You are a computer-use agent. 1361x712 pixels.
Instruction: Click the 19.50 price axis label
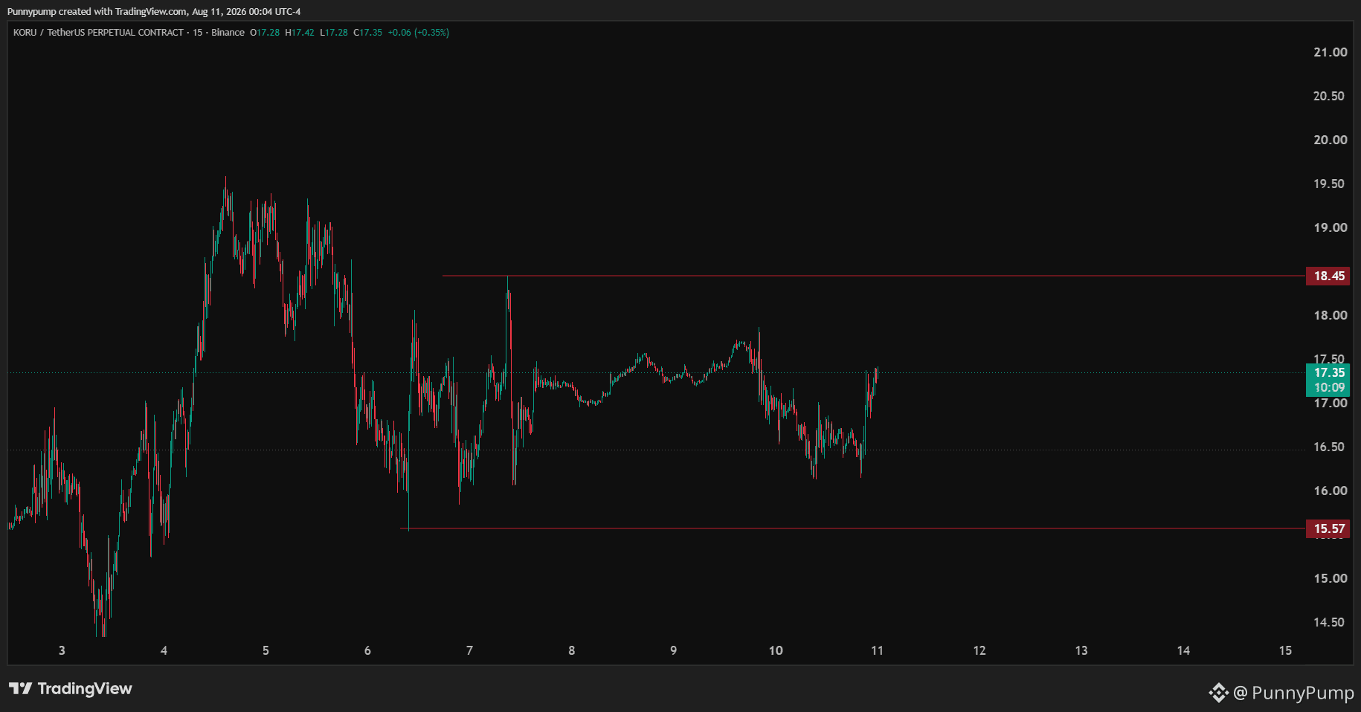pyautogui.click(x=1330, y=184)
